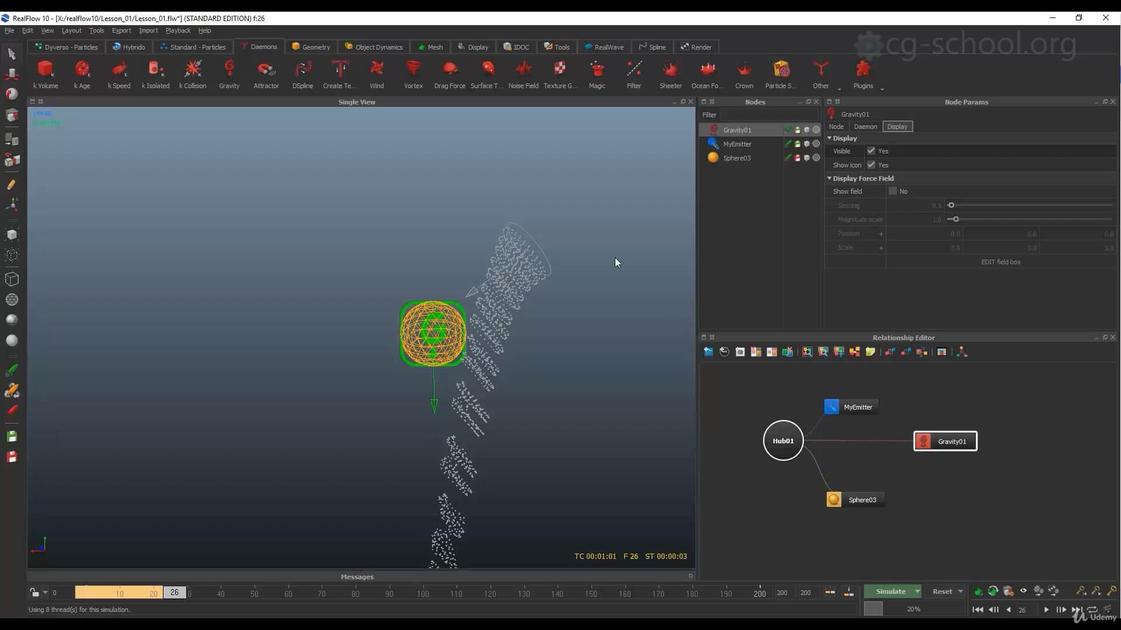
Task: Add a Gravity daemon from the shelf
Action: 229,74
